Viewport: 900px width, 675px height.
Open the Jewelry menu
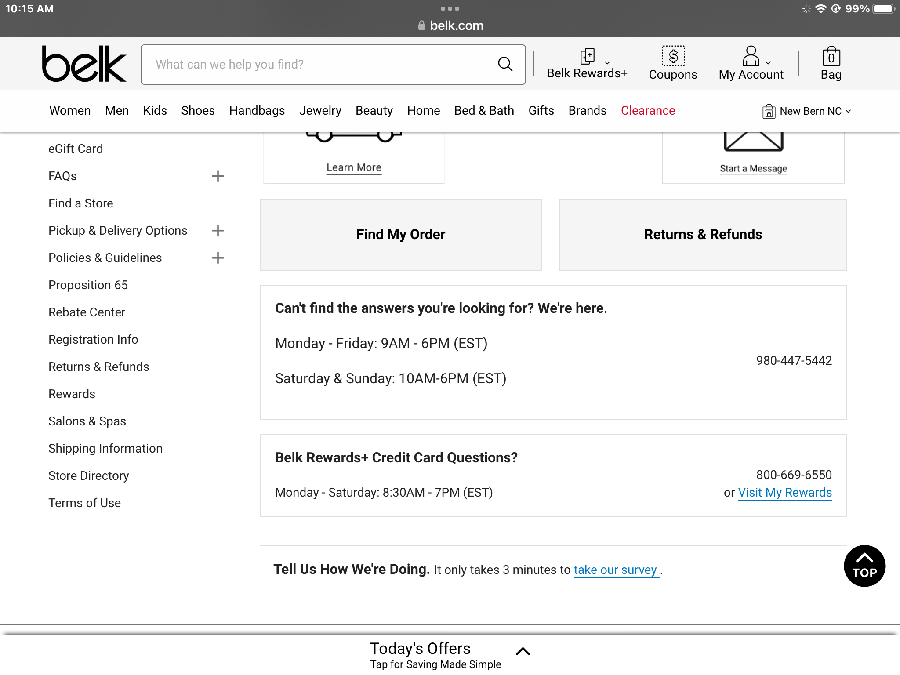320,111
